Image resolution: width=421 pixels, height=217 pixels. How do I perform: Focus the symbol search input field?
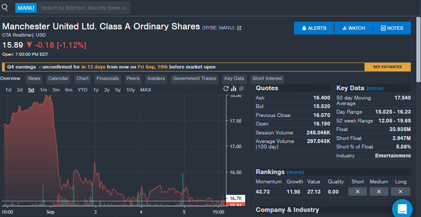coord(84,8)
